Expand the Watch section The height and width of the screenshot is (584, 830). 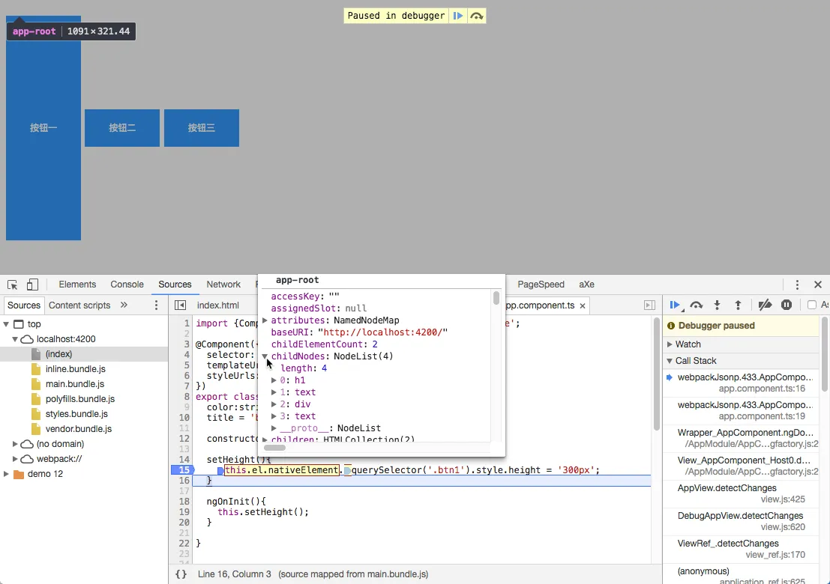(688, 344)
